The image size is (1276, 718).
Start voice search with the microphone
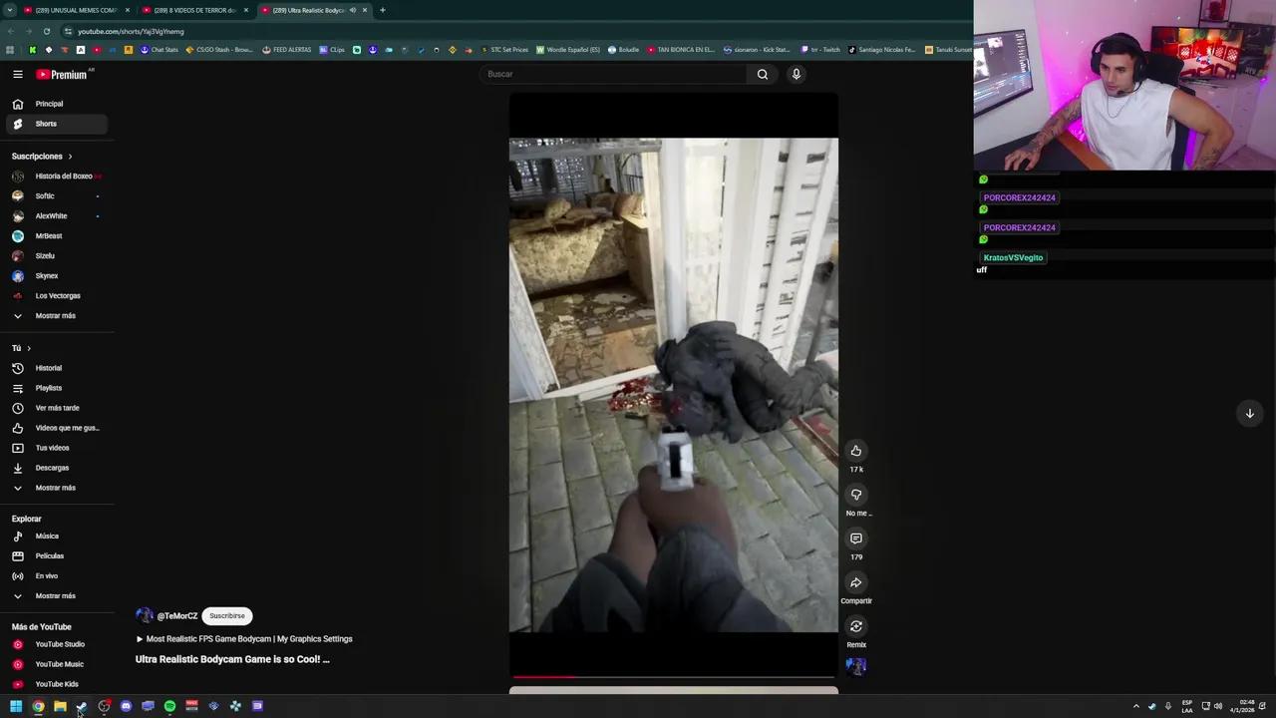(x=797, y=74)
